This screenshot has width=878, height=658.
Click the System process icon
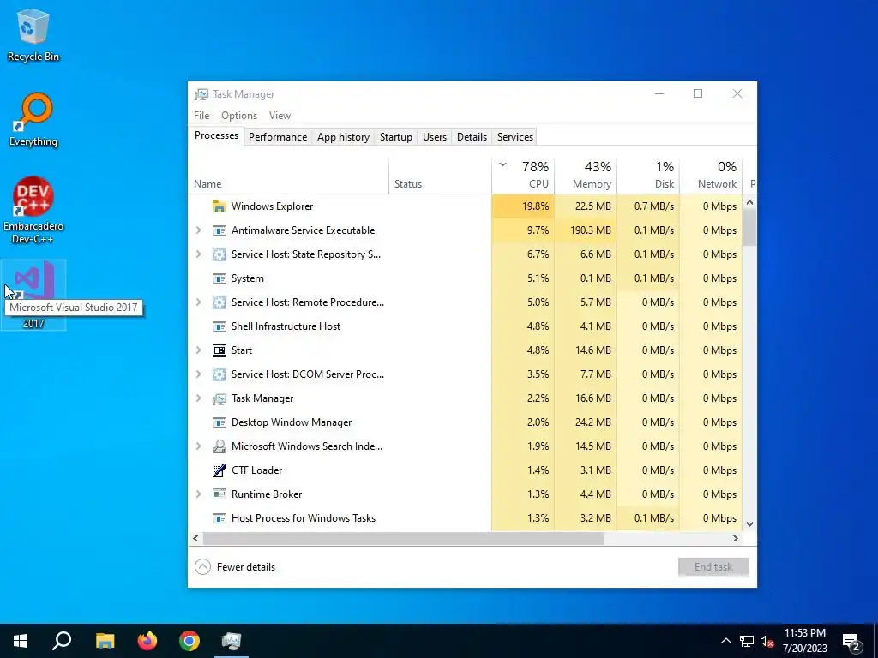[x=219, y=278]
